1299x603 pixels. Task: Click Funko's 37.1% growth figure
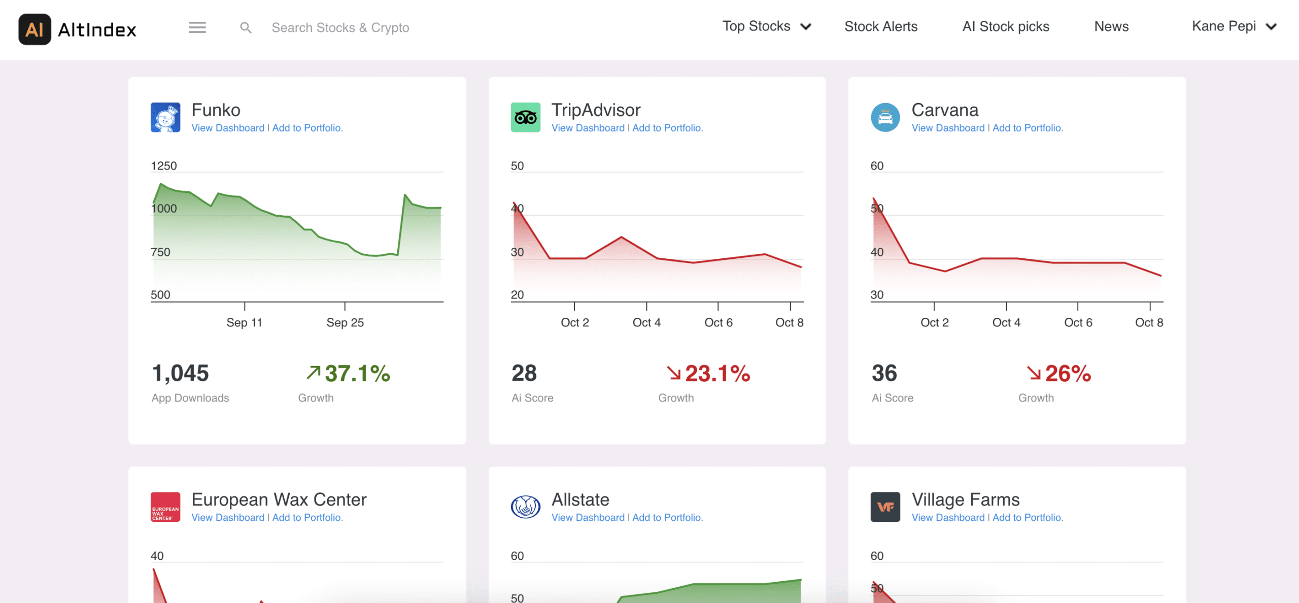coord(357,373)
